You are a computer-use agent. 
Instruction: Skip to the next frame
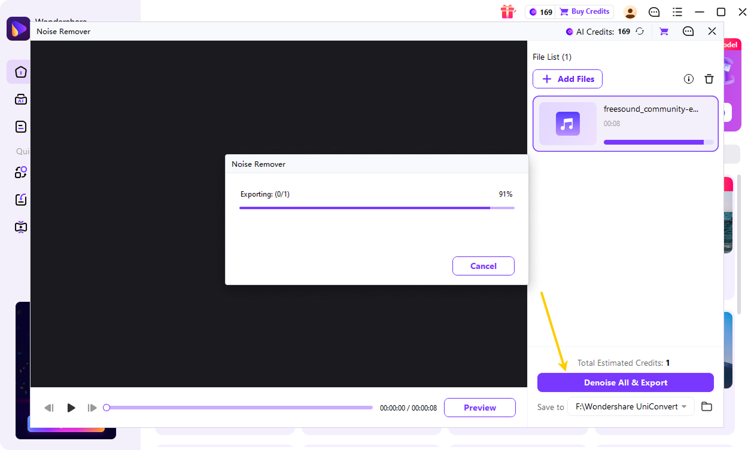pos(92,408)
